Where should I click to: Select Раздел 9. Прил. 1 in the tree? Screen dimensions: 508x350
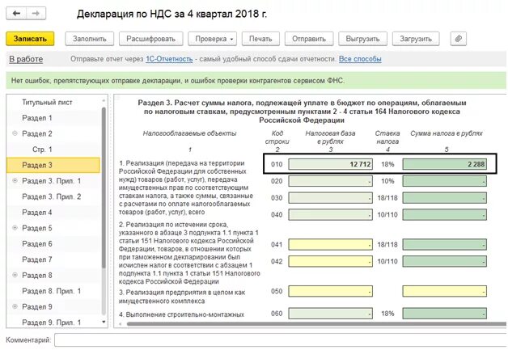point(51,323)
